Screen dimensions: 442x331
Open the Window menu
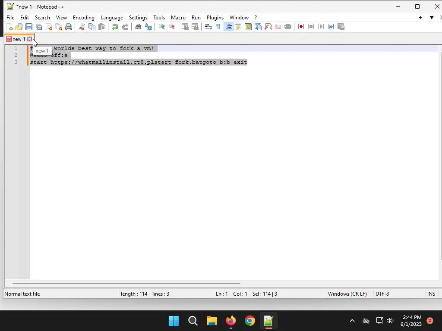[239, 17]
